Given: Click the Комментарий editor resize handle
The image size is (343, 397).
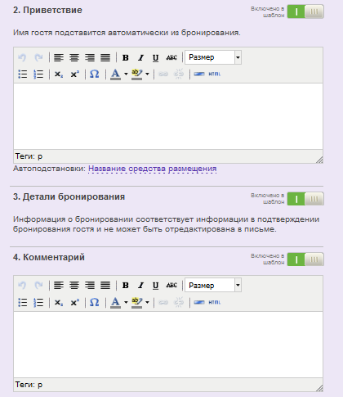Looking at the screenshot, I should pyautogui.click(x=319, y=388).
